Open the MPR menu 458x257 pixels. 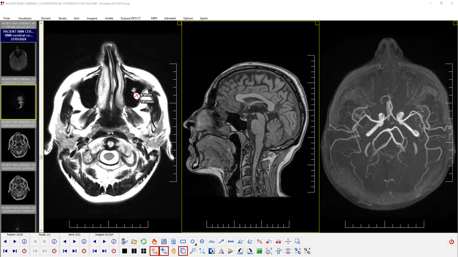154,18
